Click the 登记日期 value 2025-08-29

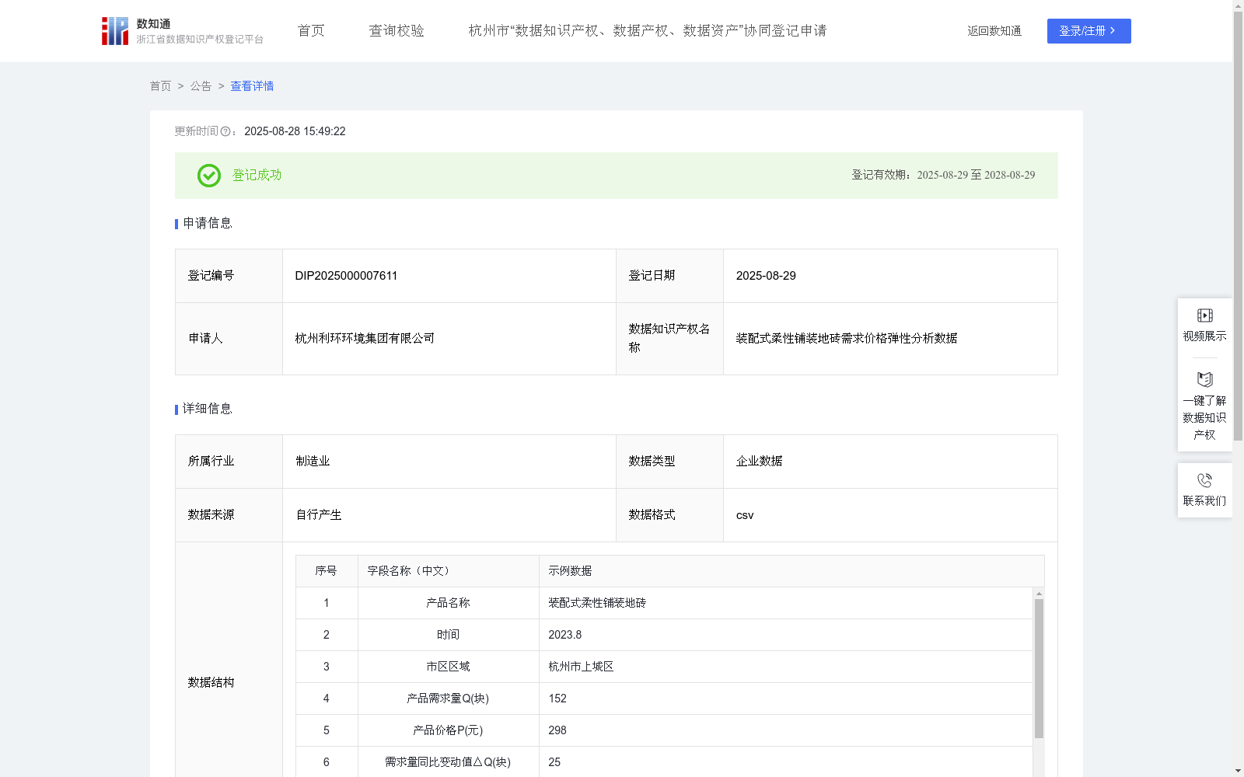point(766,276)
